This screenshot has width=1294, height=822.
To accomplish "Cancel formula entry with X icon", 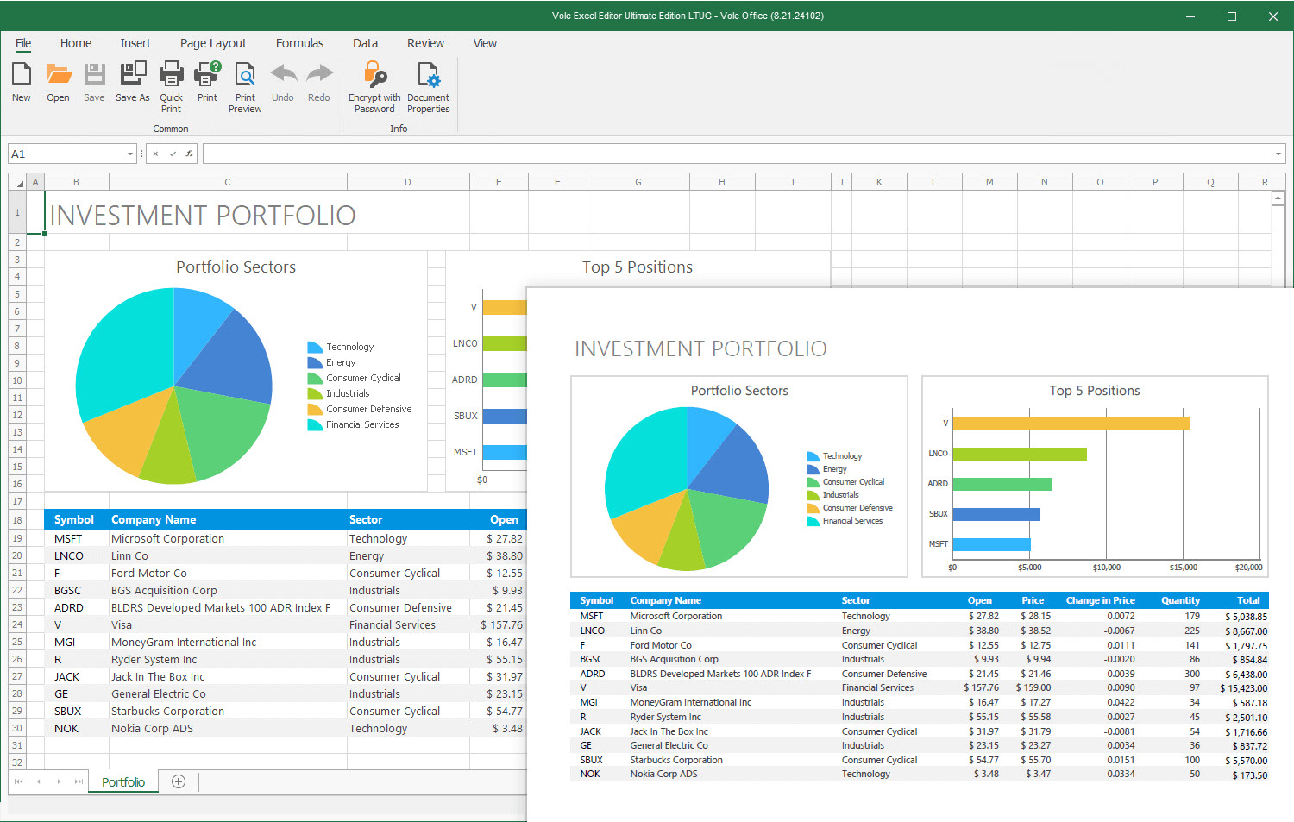I will coord(155,154).
